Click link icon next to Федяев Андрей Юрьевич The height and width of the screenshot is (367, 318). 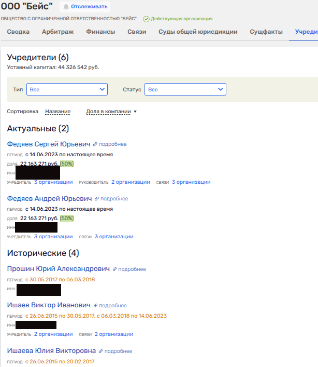coord(96,199)
